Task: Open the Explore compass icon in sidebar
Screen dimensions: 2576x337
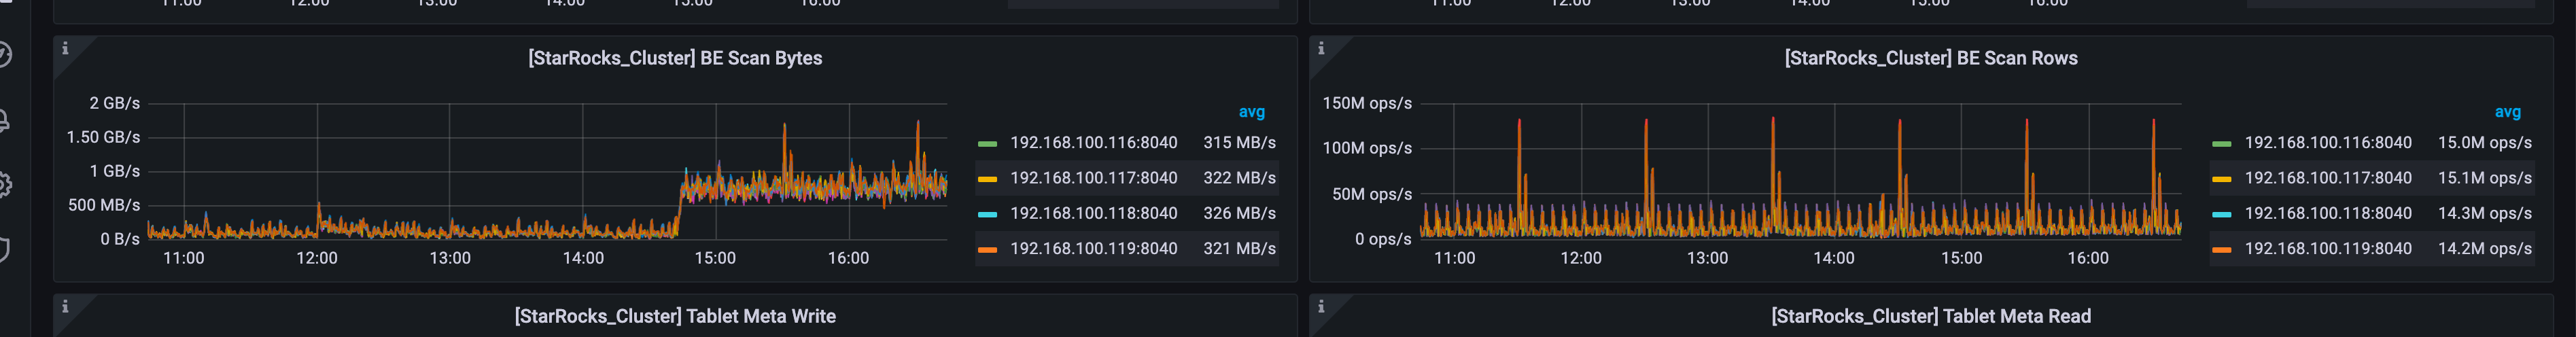Action: pos(4,54)
